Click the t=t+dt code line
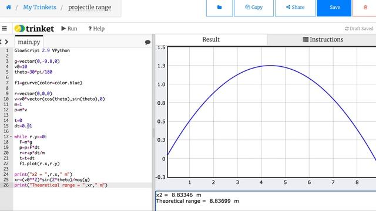The image size is (376, 211). [27, 158]
